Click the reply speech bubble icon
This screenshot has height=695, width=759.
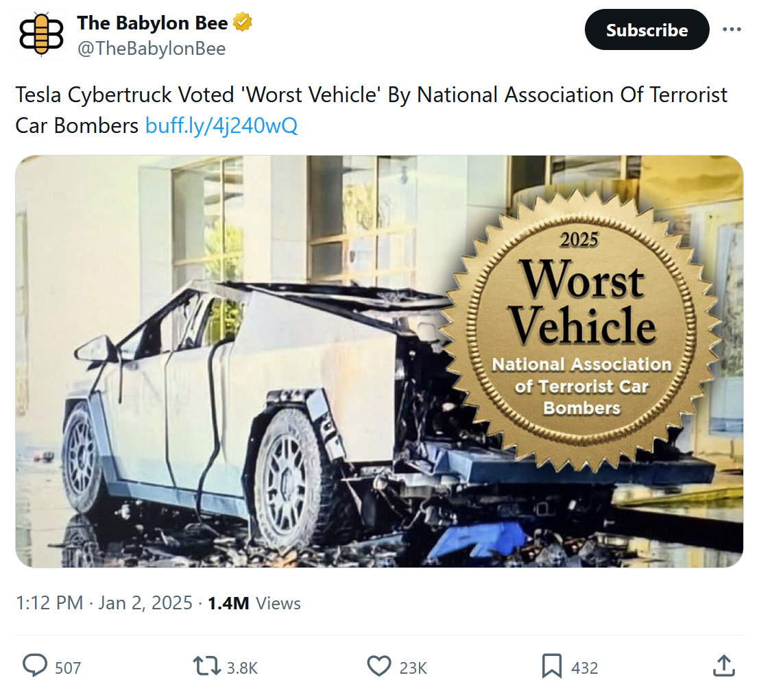34,666
